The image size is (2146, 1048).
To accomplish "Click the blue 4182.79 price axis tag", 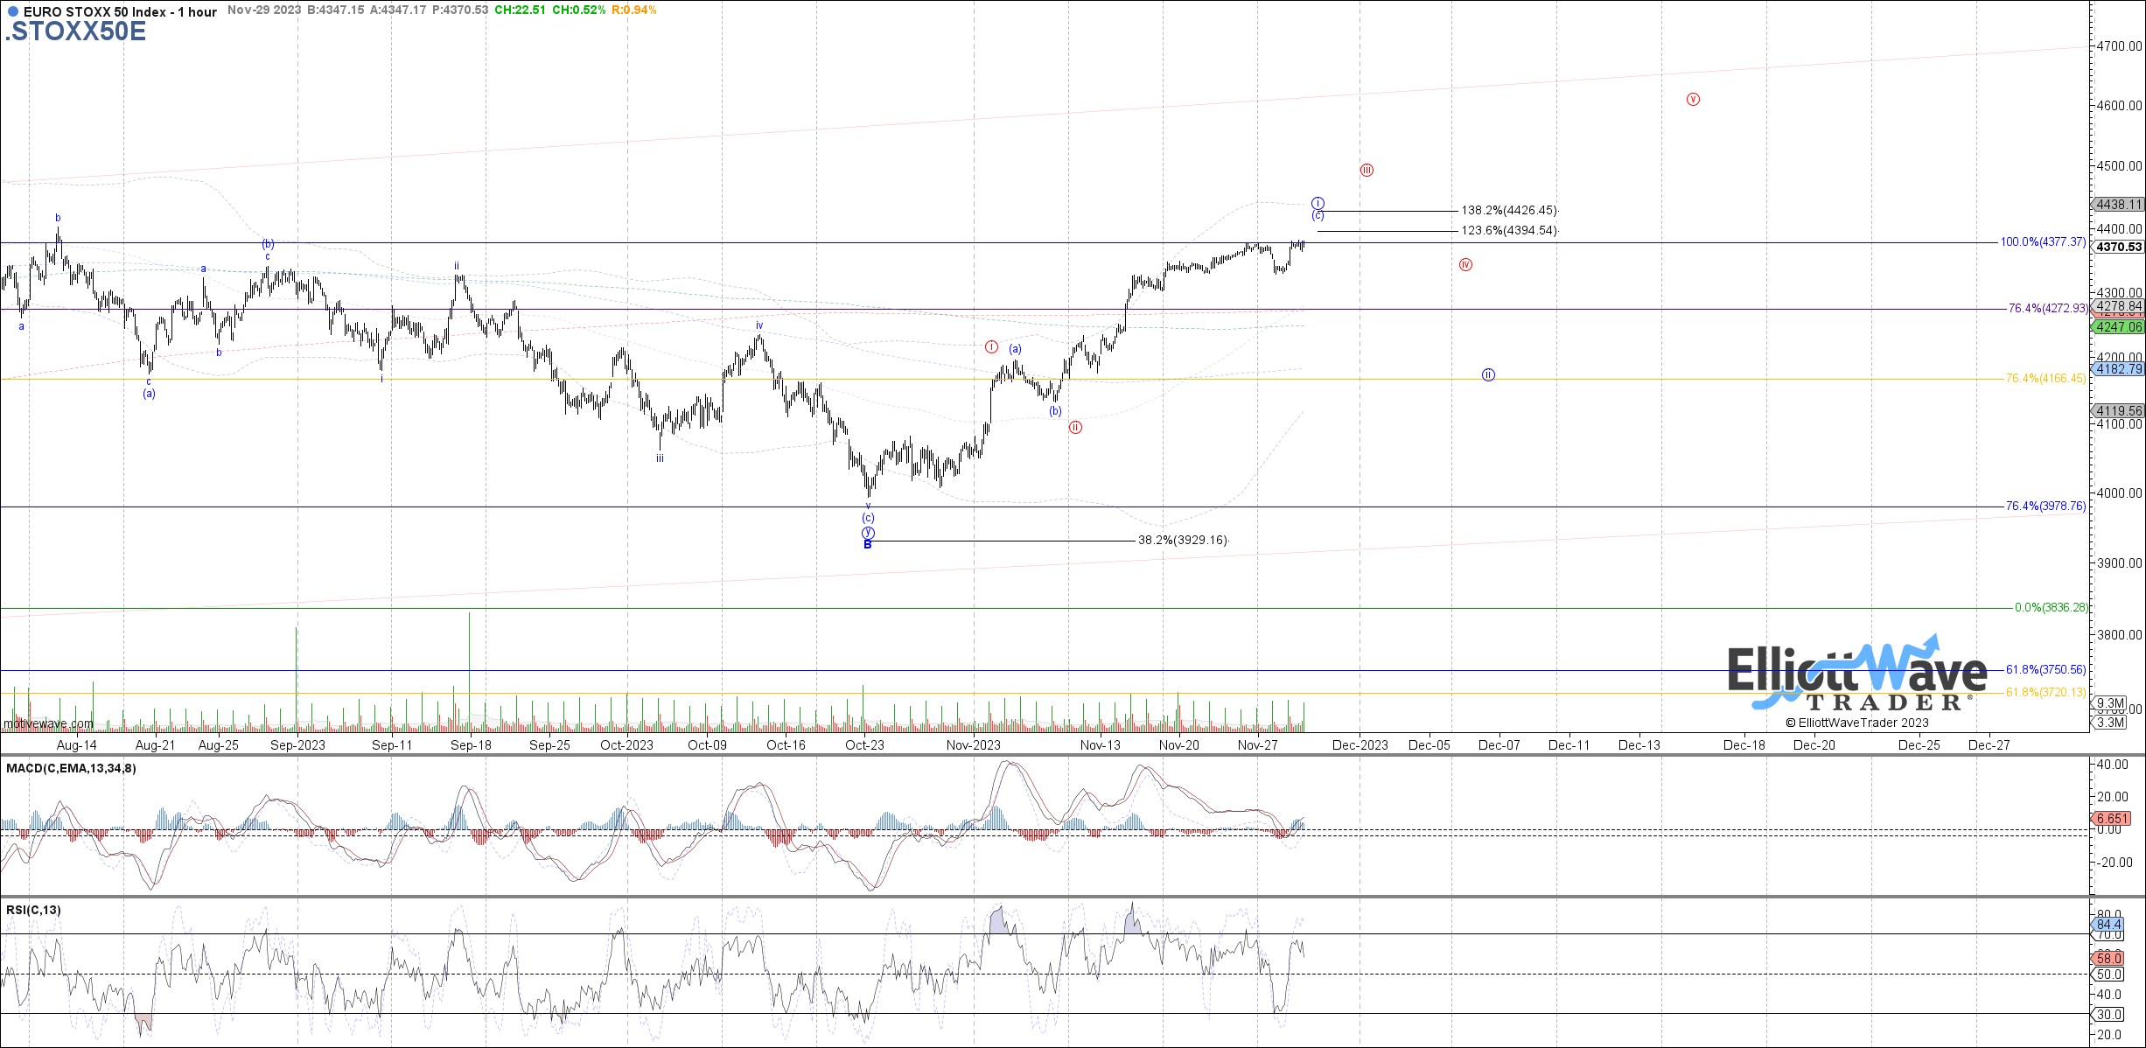I will (x=2119, y=369).
